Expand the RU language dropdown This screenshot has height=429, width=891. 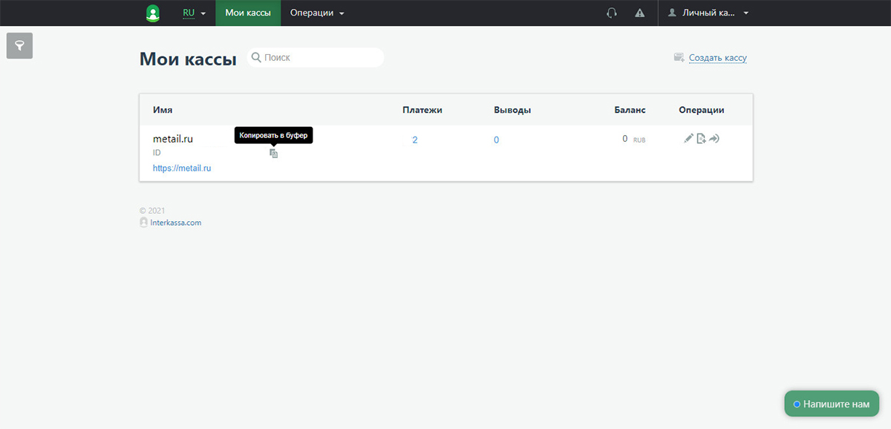click(194, 13)
